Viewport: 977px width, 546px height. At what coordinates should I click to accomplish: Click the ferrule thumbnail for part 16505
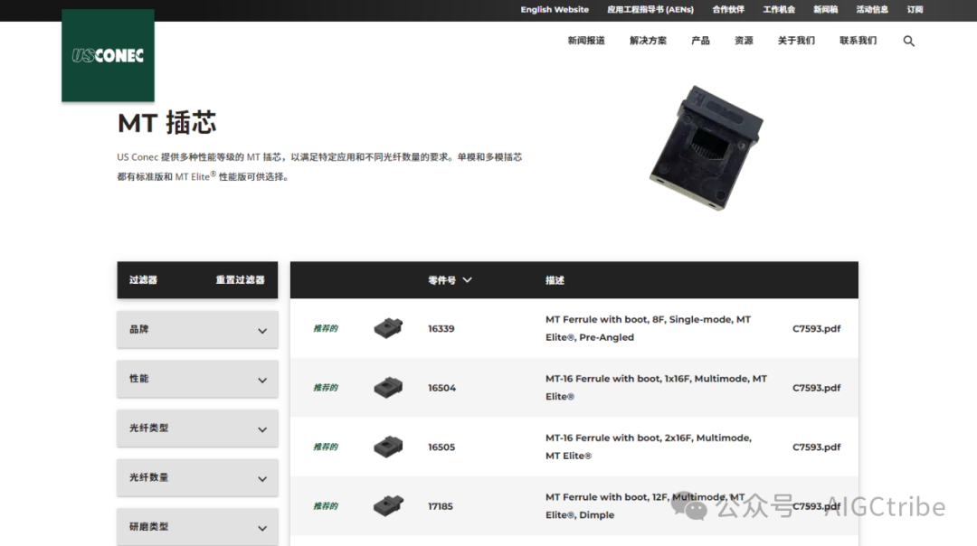(x=388, y=447)
